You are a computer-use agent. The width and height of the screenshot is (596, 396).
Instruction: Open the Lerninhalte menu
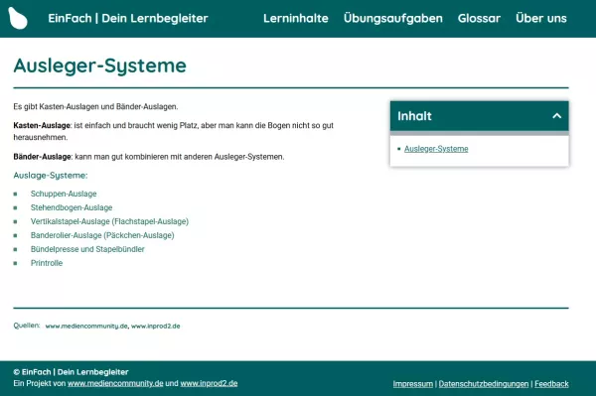click(296, 18)
